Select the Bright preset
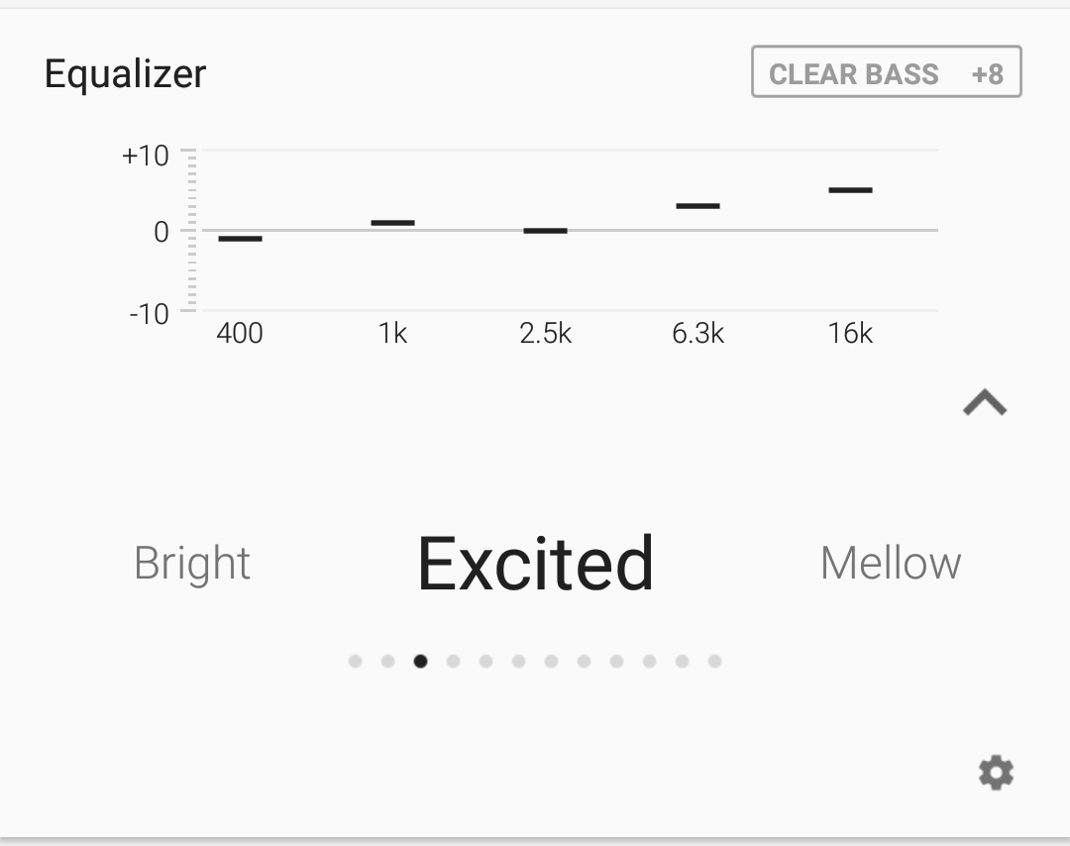The image size is (1070, 846). pyautogui.click(x=192, y=564)
